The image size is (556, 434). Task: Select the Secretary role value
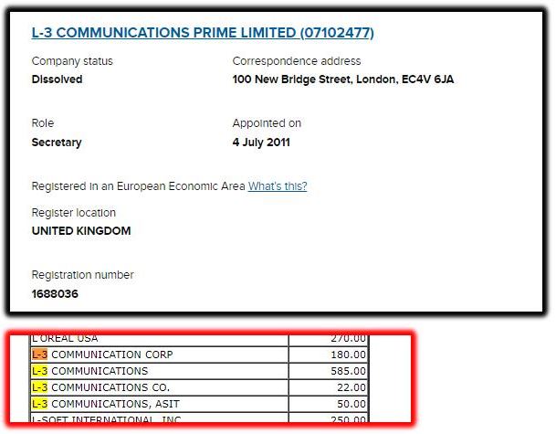[57, 142]
